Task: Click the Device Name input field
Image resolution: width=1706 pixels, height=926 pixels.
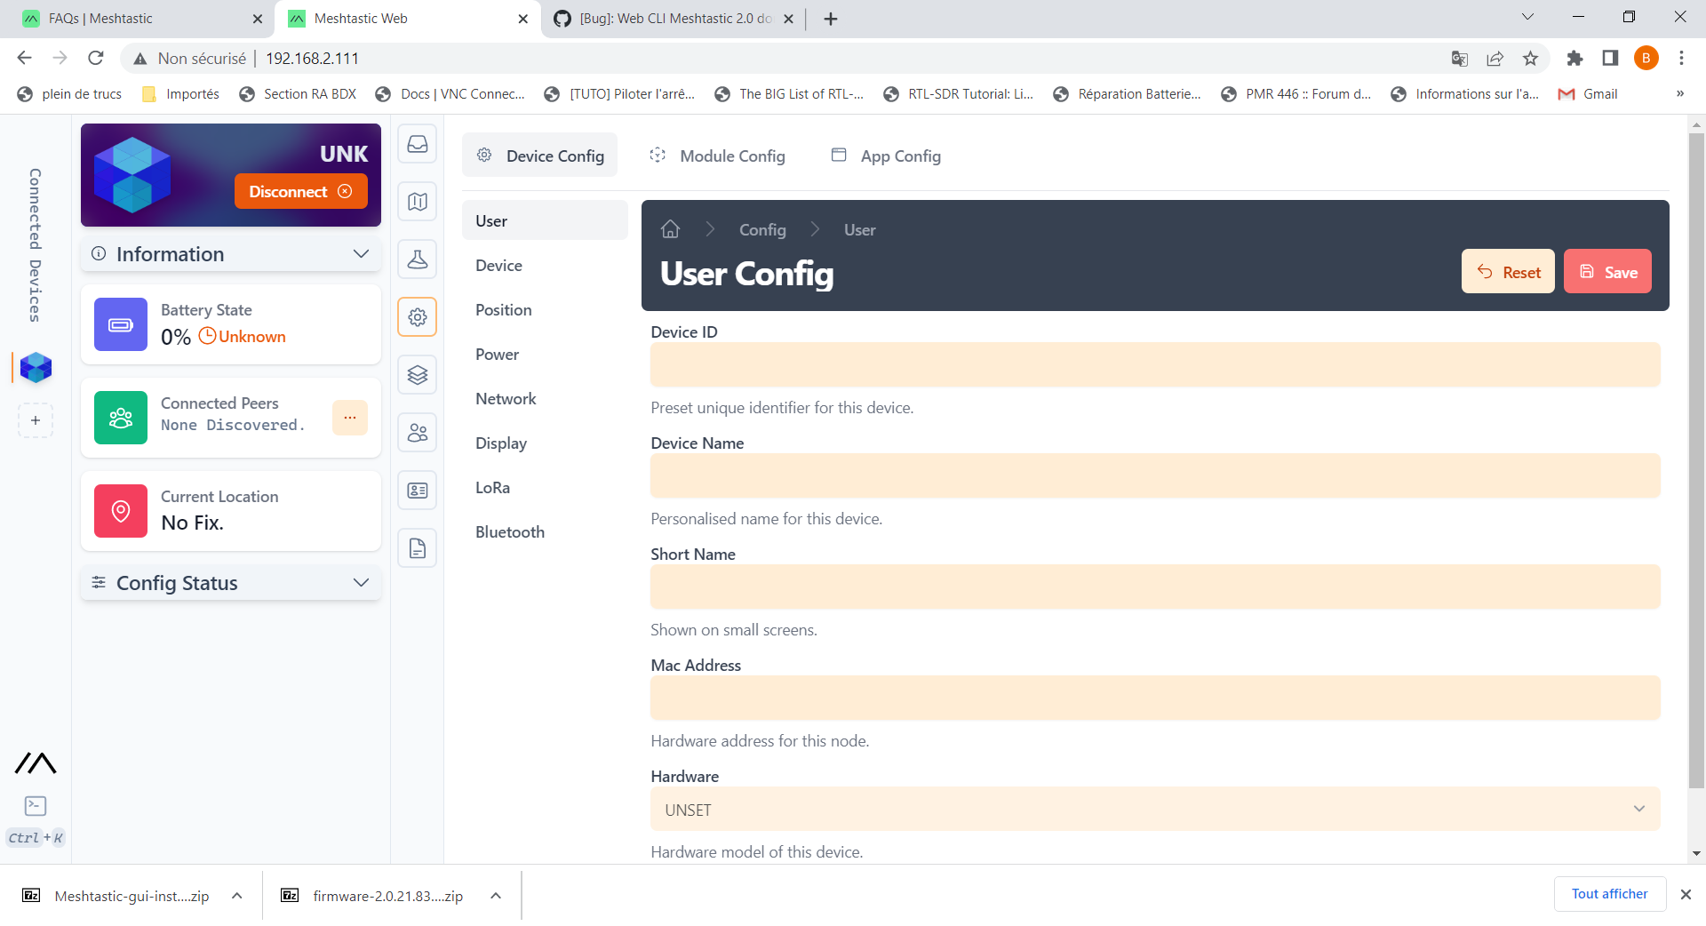Action: (x=1155, y=476)
